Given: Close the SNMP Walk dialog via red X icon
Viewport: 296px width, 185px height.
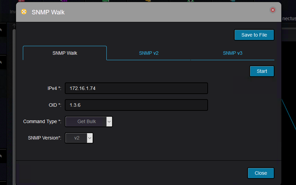Looking at the screenshot, I should tap(272, 10).
